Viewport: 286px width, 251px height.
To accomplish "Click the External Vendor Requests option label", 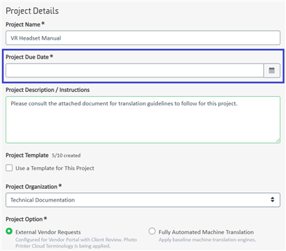I will [48, 232].
